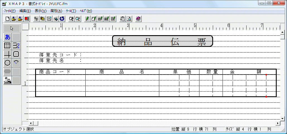
Task: Click the horizontal scrollbar thumb
Action: pos(35,123)
